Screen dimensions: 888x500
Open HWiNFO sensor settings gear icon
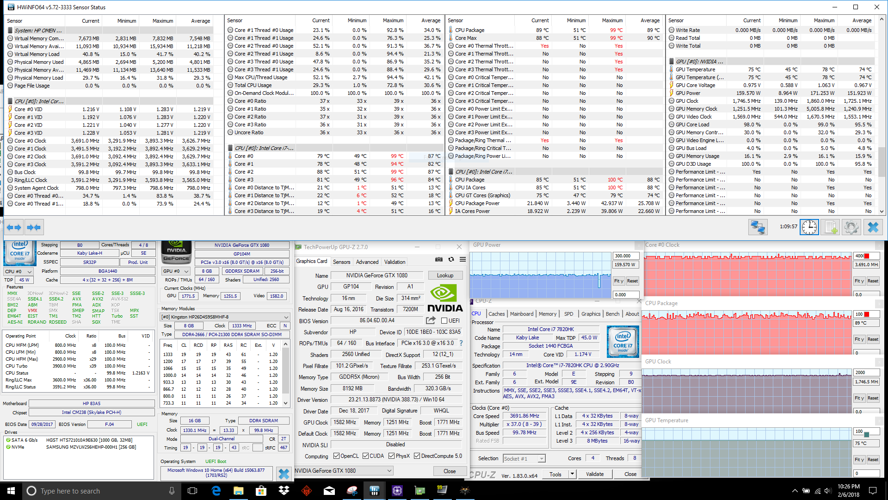pyautogui.click(x=851, y=227)
